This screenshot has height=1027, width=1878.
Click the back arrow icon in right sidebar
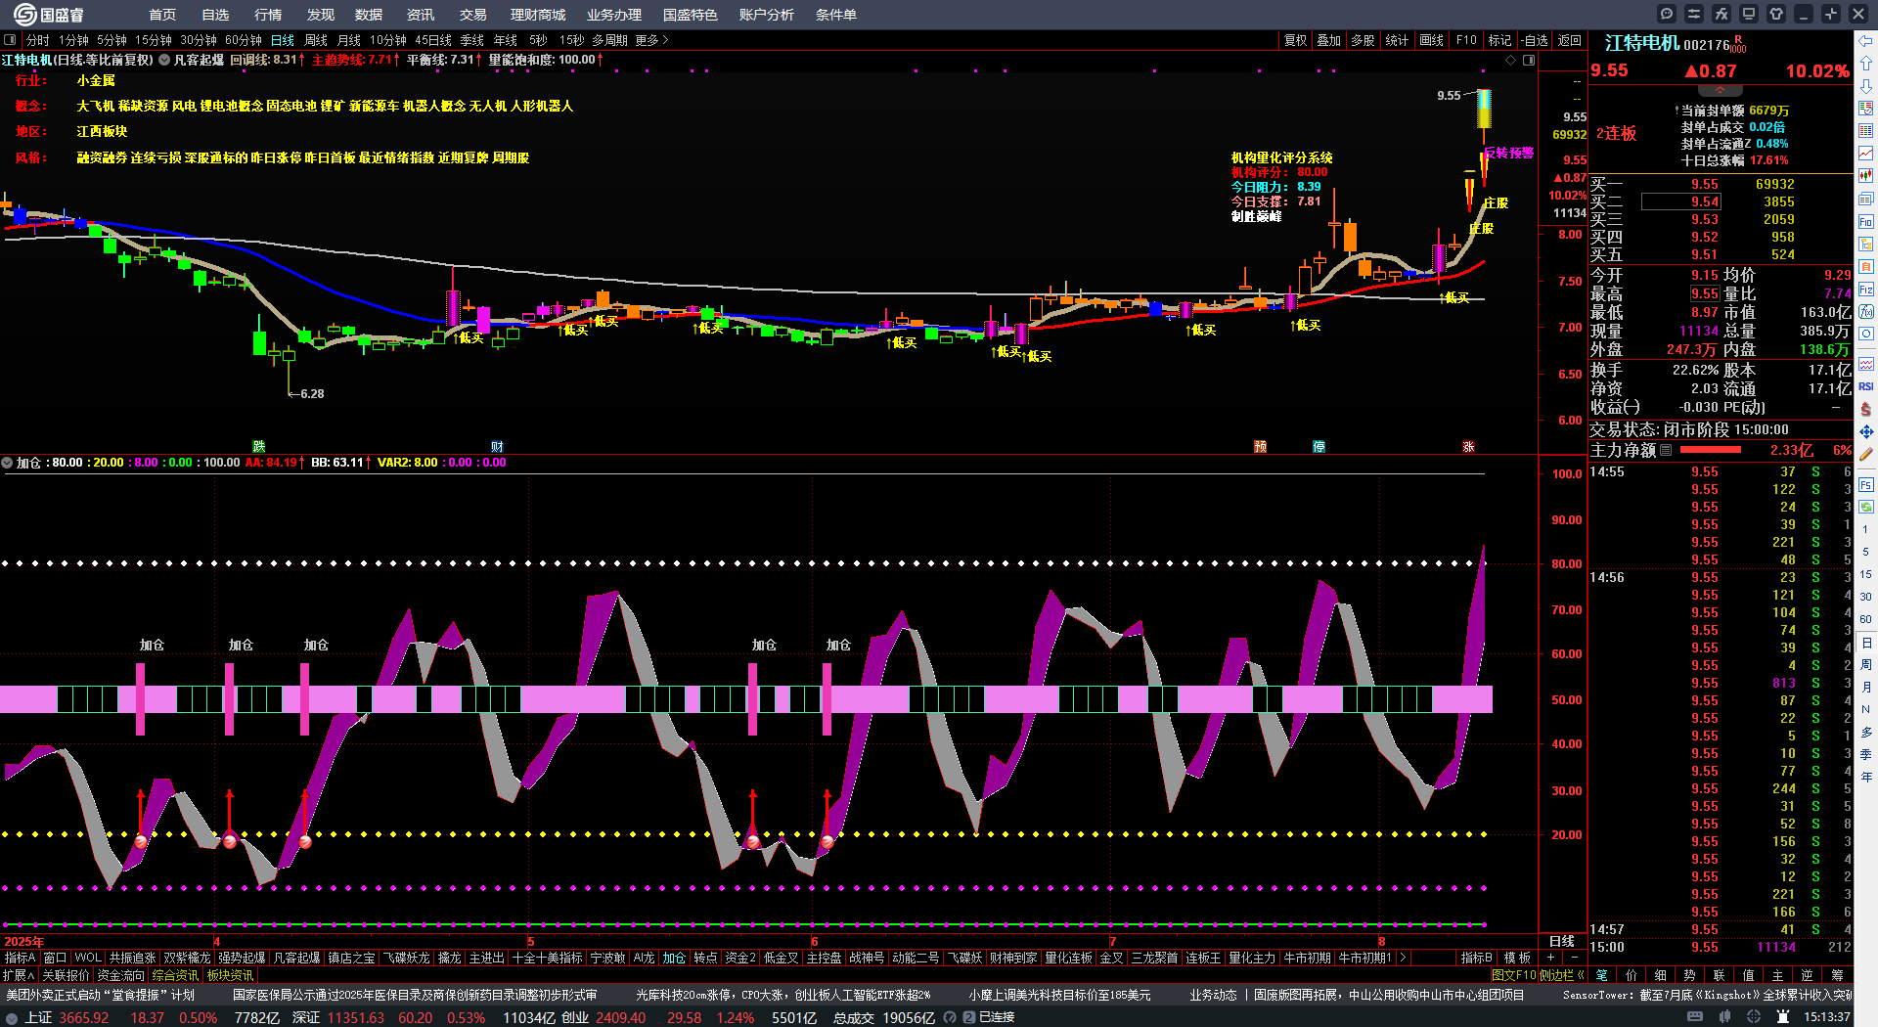pyautogui.click(x=1866, y=41)
